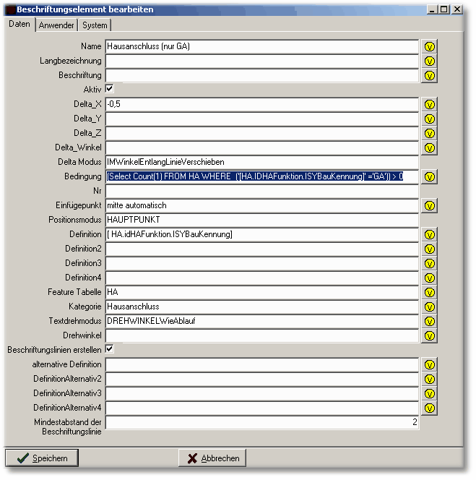This screenshot has width=476, height=480.
Task: Focus the Mindestabstand der Beschriftungslinie field
Action: tap(261, 422)
